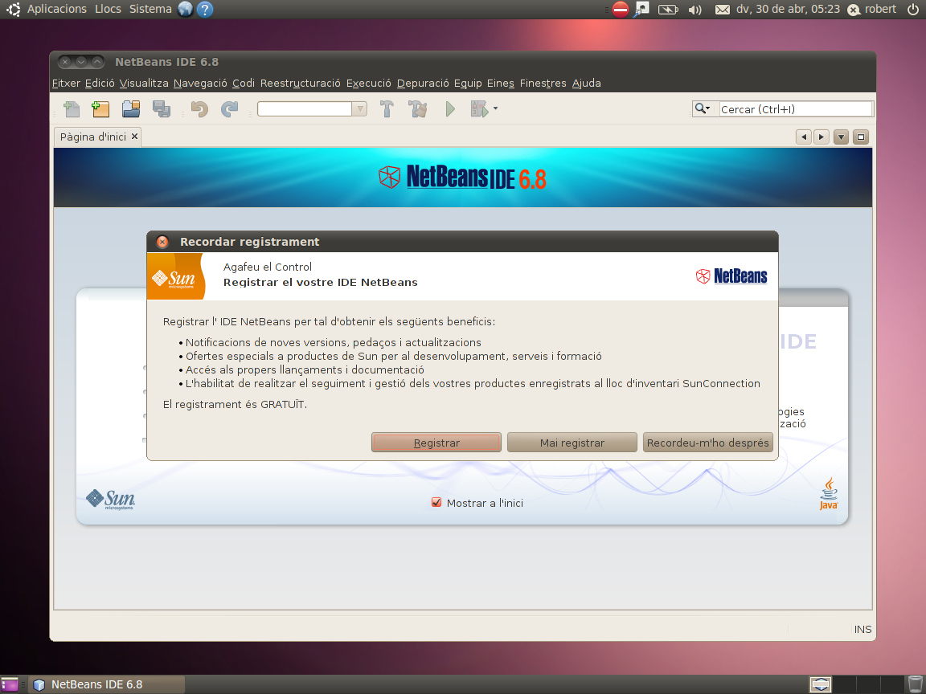This screenshot has height=694, width=926.
Task: Click the power shutdown icon
Action: (913, 9)
